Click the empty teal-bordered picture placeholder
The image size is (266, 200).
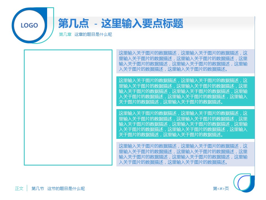(x=68, y=107)
